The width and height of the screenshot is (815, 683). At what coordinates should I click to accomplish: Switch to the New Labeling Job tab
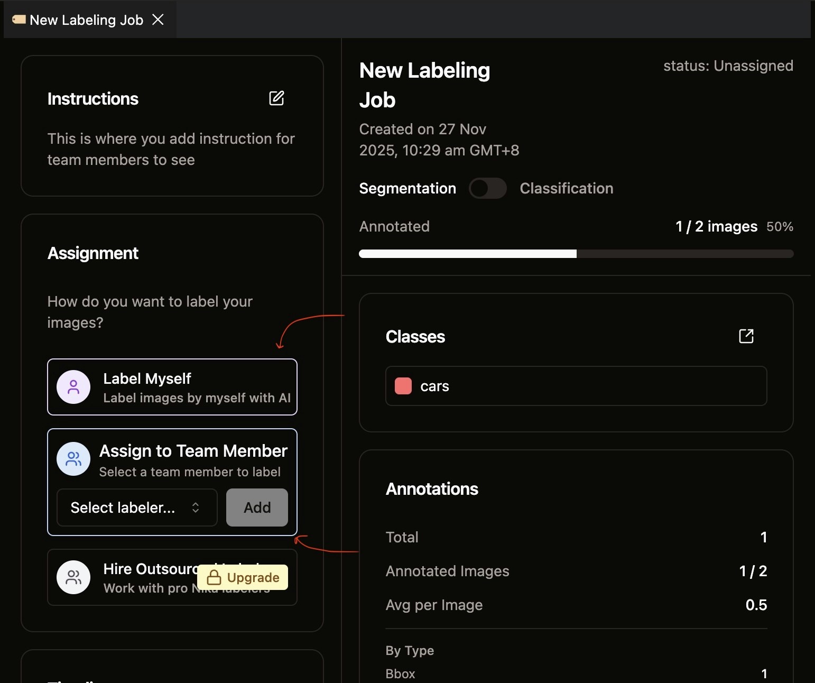coord(86,20)
